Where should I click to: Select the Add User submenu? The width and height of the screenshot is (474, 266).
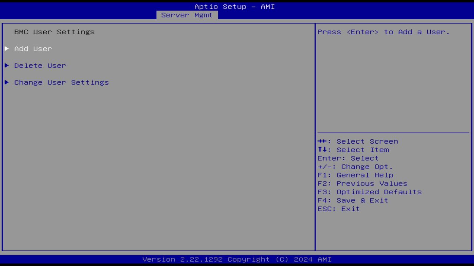tap(33, 49)
